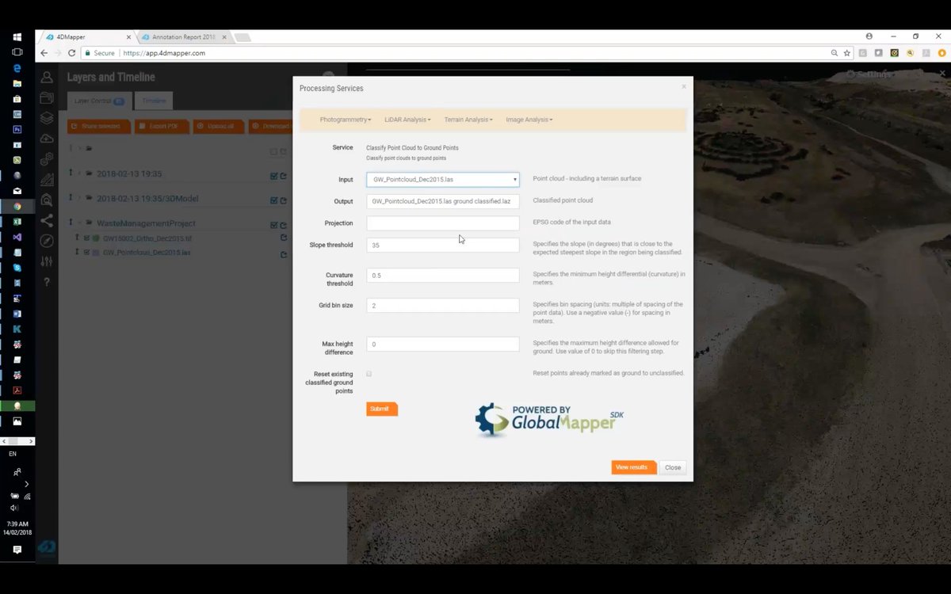Click the Curvature threshold input field
This screenshot has width=951, height=594.
[x=443, y=276]
